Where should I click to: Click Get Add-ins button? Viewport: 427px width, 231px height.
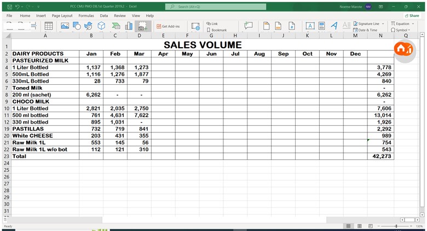[168, 26]
